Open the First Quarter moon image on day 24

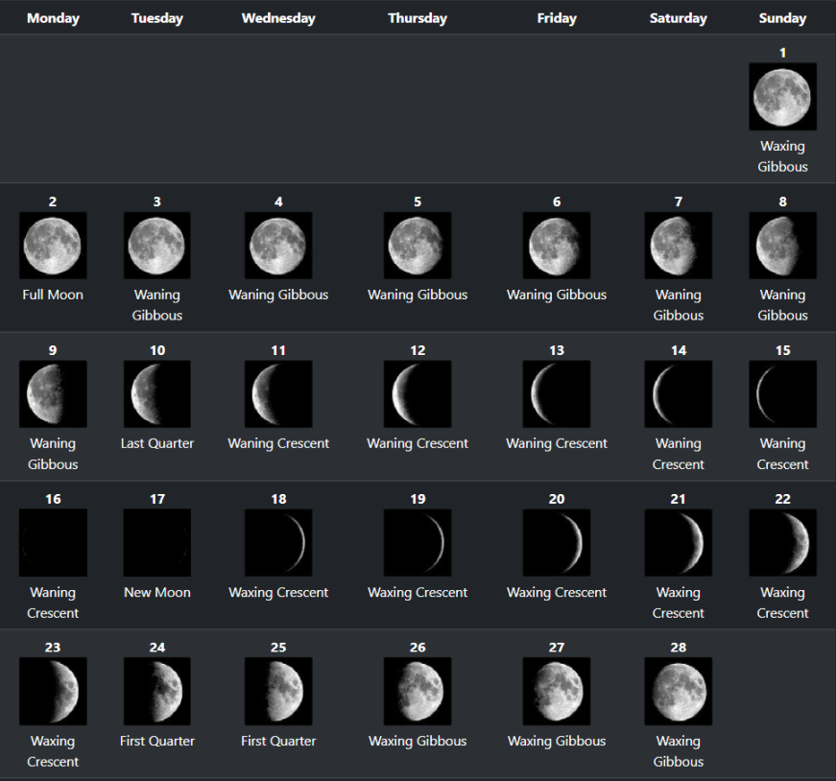[156, 691]
